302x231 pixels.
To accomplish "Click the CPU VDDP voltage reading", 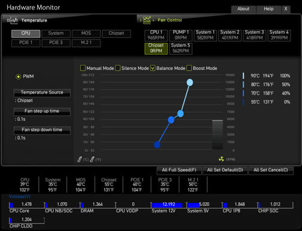I will [133, 205].
